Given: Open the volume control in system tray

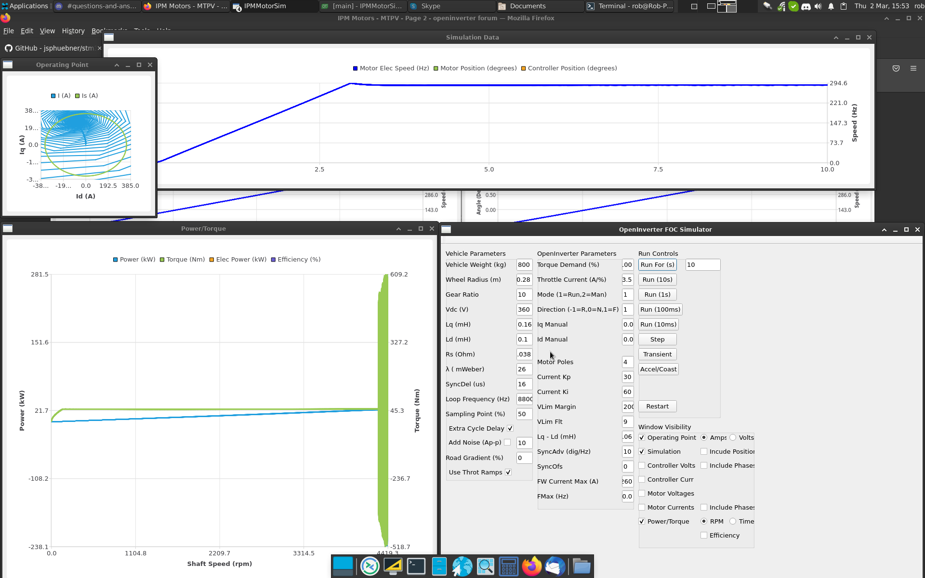Looking at the screenshot, I should point(818,6).
